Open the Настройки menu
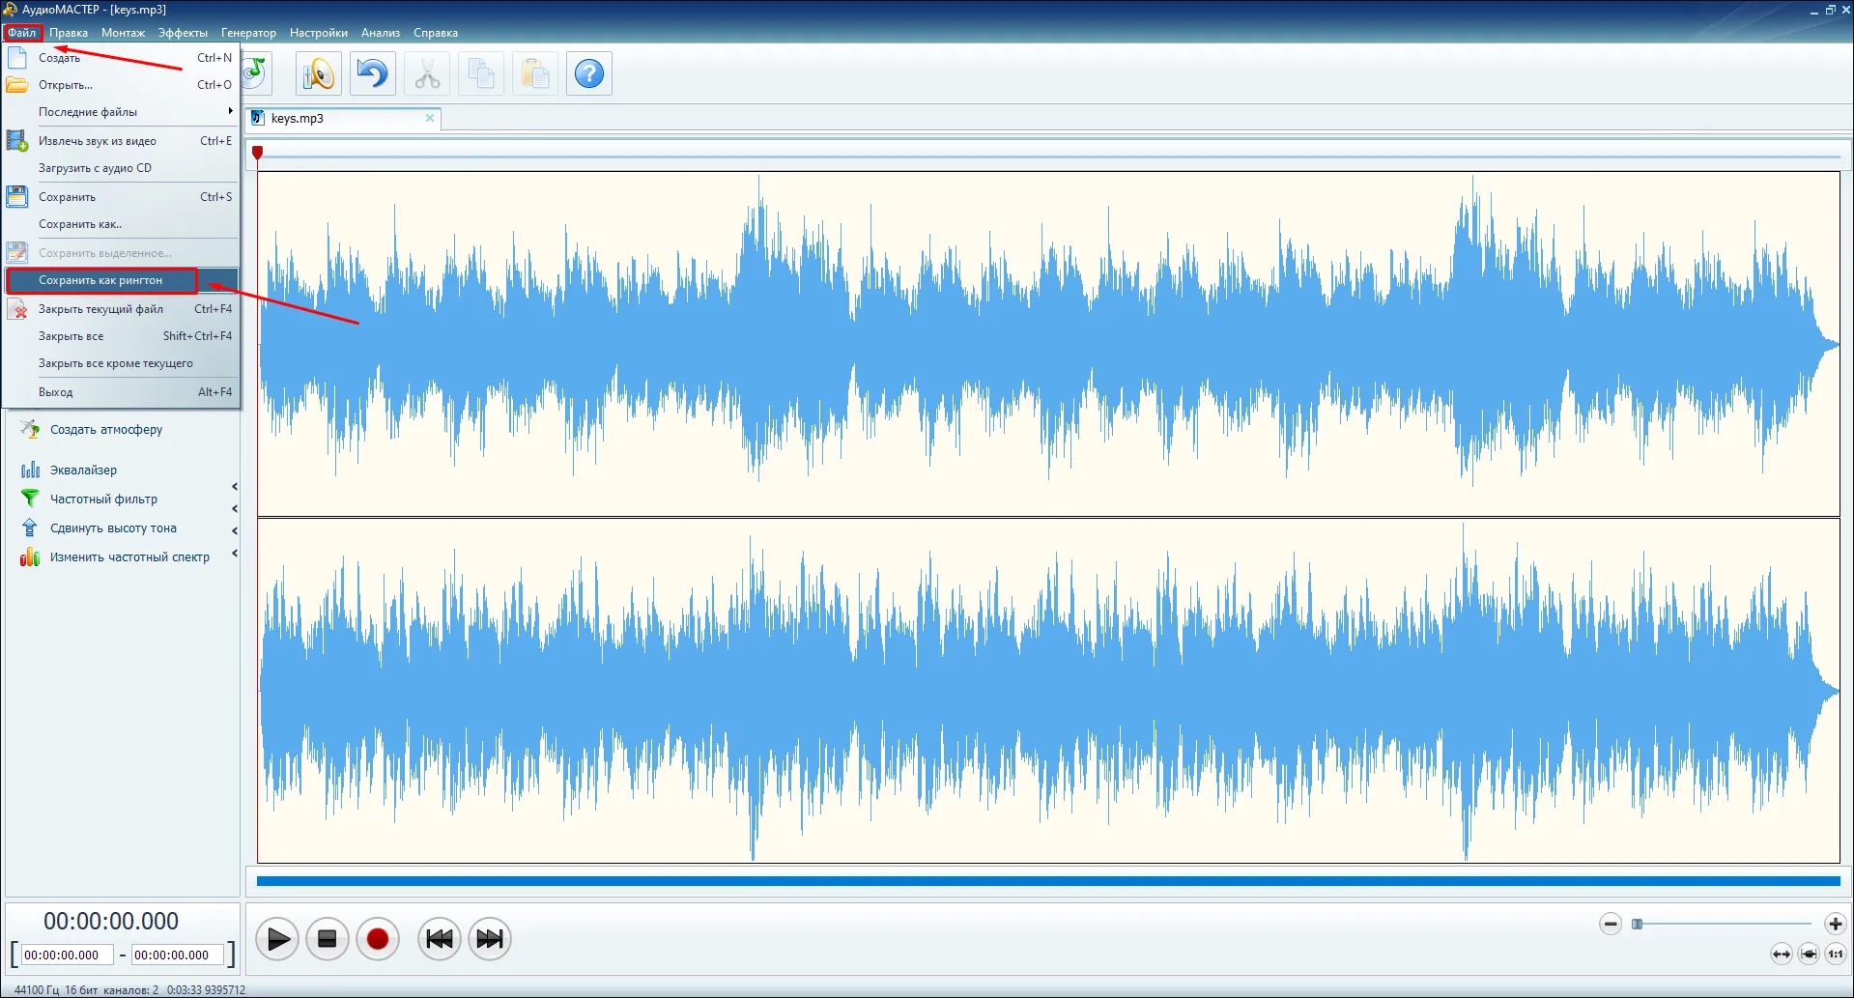This screenshot has width=1854, height=998. click(319, 33)
